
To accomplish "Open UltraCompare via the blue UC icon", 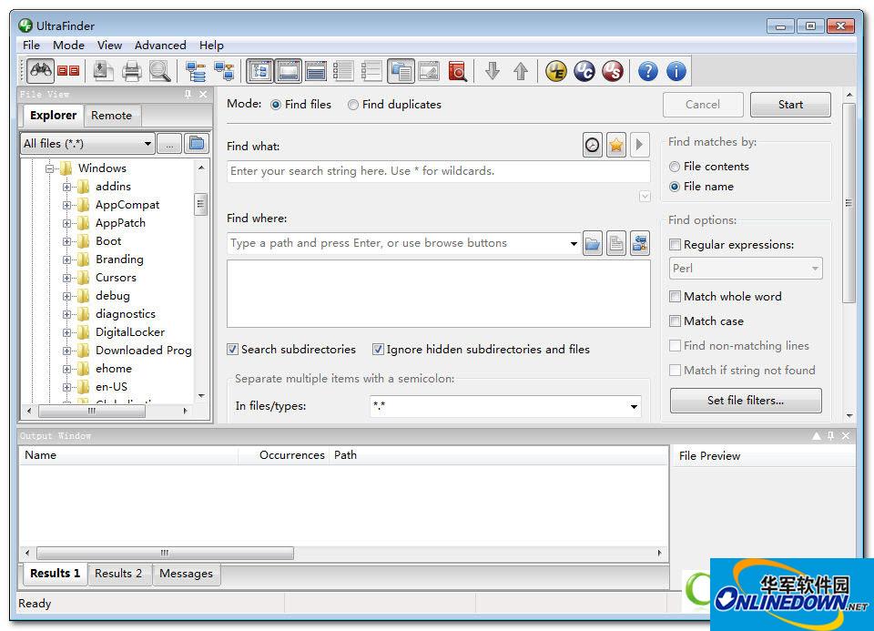I will [584, 71].
